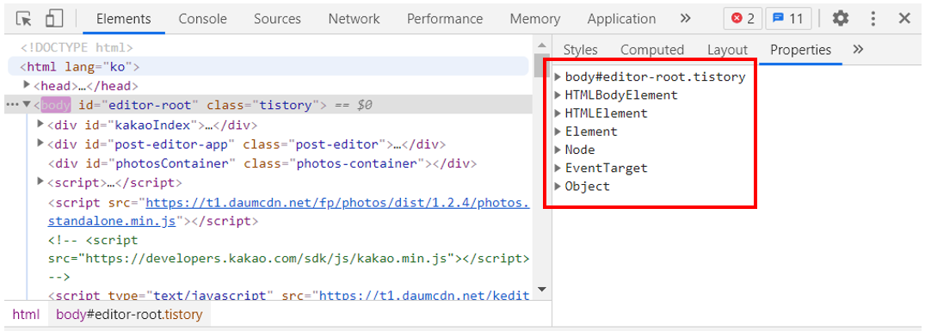Expand HTMLElement property group

[x=558, y=113]
